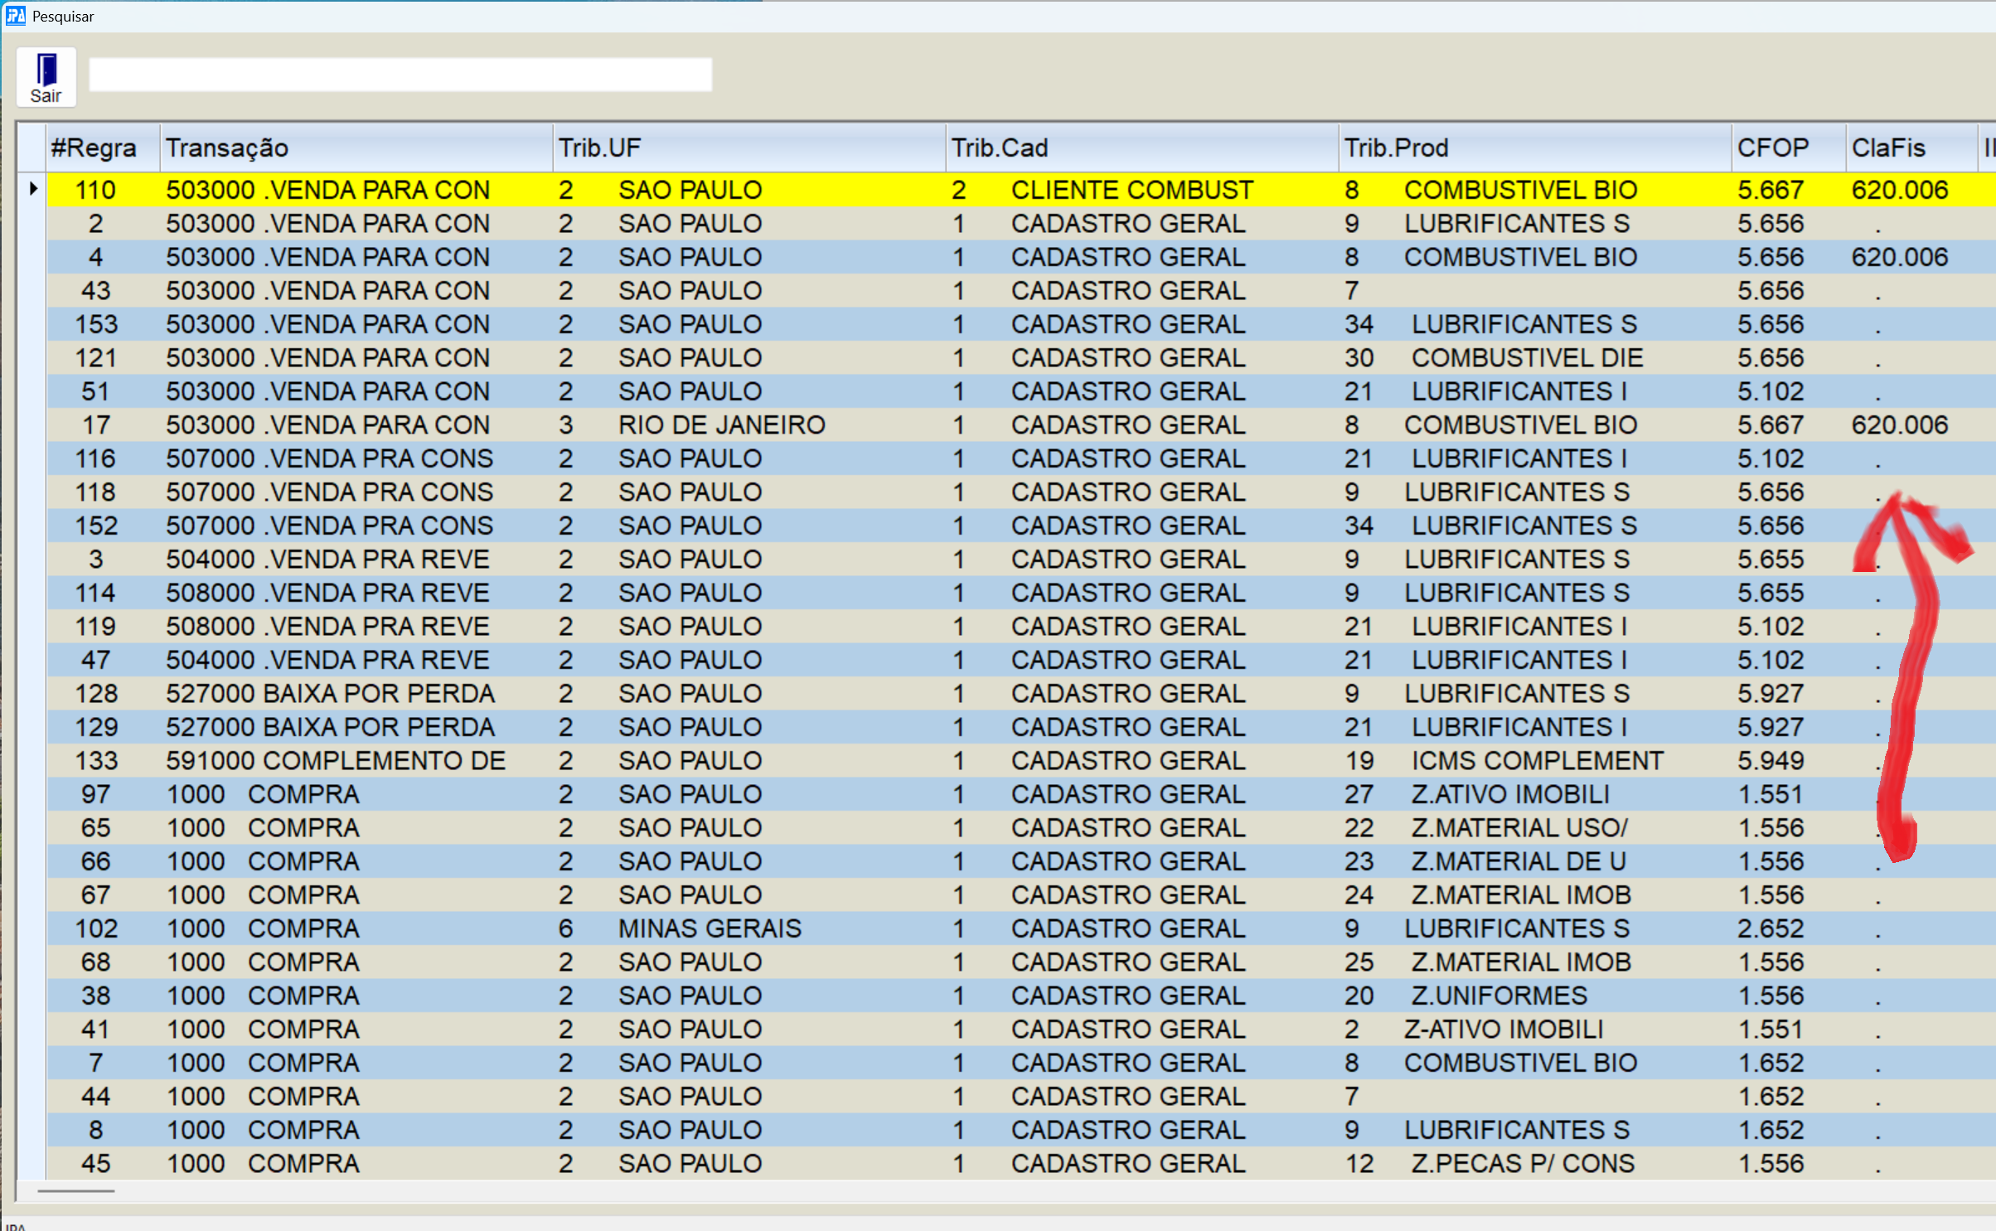
Task: Type in the search input field
Action: (400, 75)
